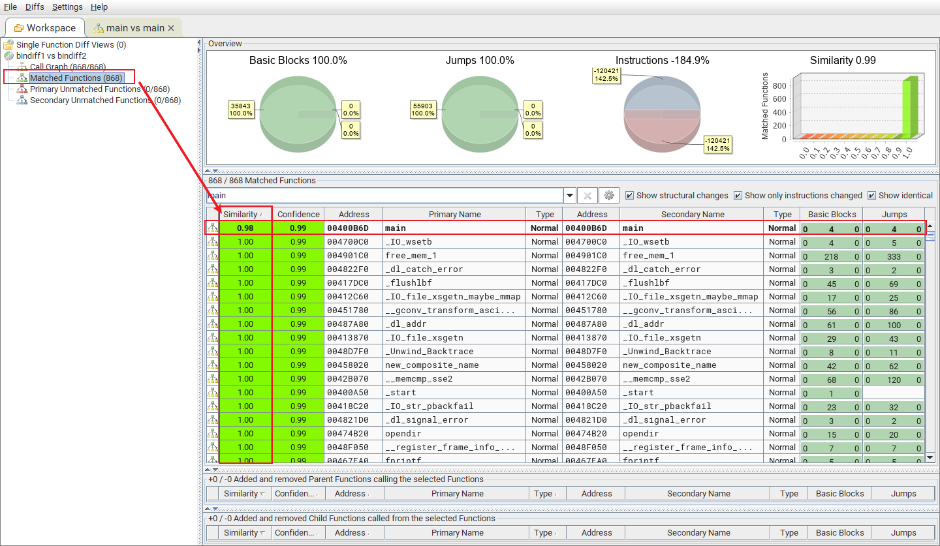Click the red Primary Unmatched Functions tree icon
The height and width of the screenshot is (546, 940).
click(22, 89)
